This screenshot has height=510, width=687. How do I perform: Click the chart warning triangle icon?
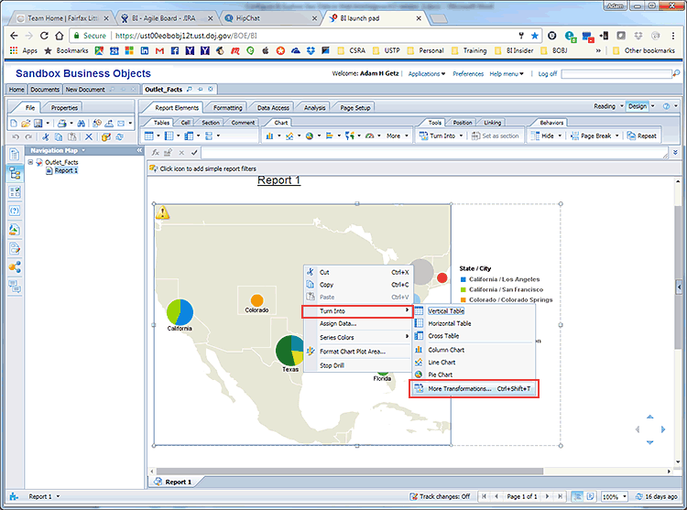coord(162,212)
